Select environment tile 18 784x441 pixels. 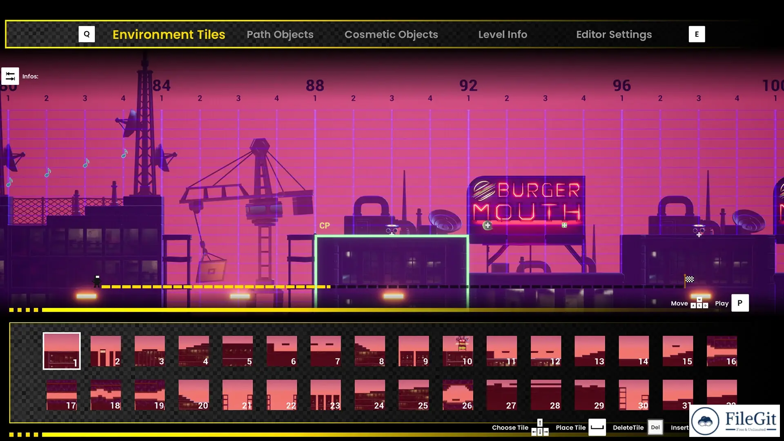pos(105,395)
